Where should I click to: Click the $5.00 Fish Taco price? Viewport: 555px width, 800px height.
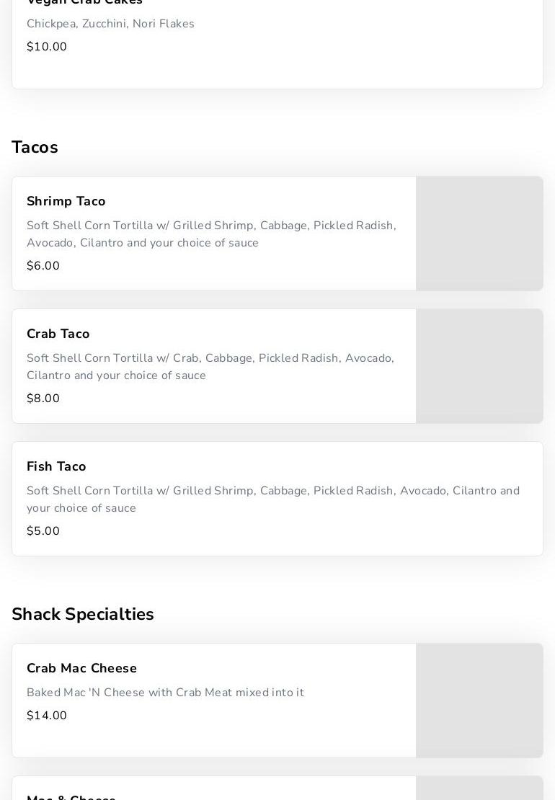[43, 531]
